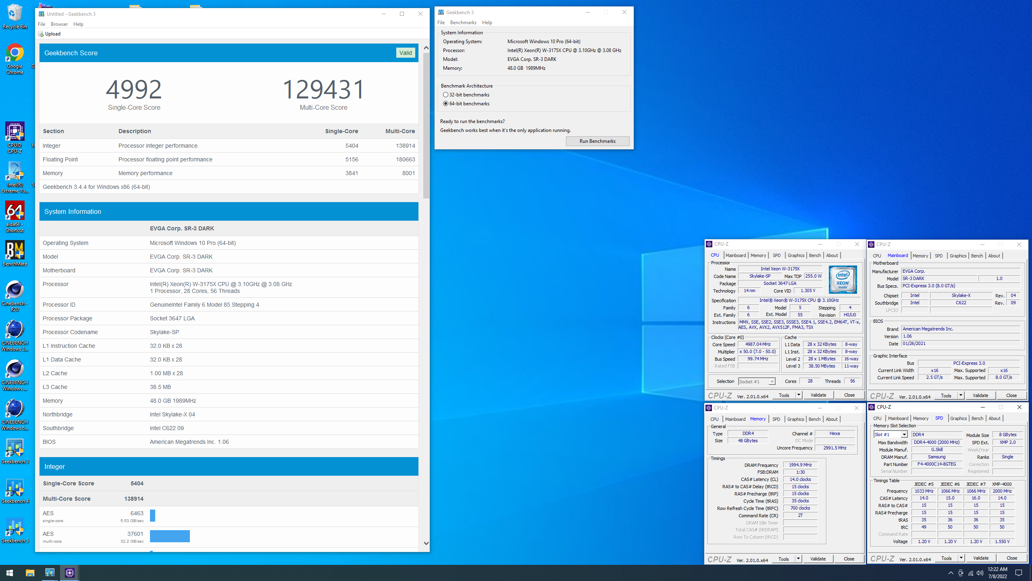Open Intel Extreme Tuning desktop icon
Viewport: 1032px width, 581px height.
(15, 178)
